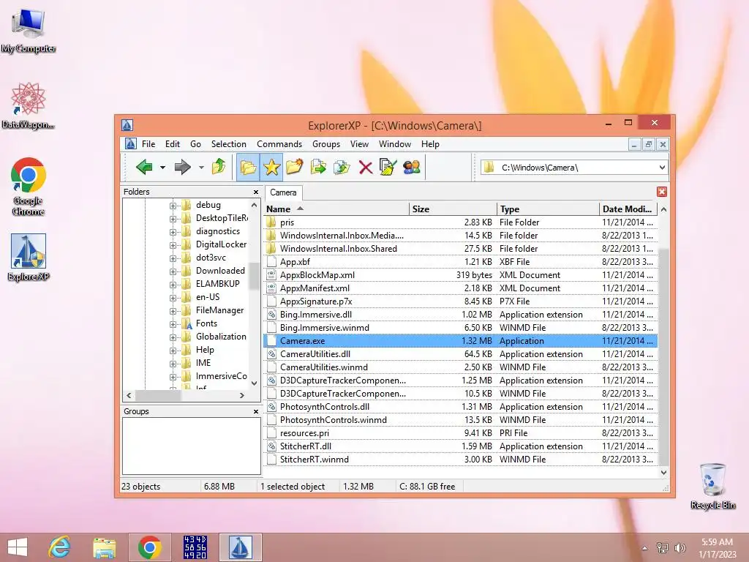Close the Groups pane
Screen dimensions: 749x562
[255, 411]
